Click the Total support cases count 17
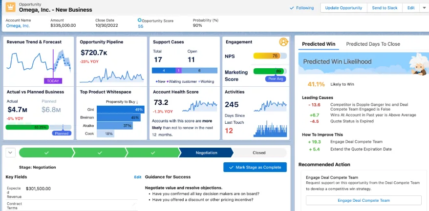The image size is (429, 211). point(158,60)
